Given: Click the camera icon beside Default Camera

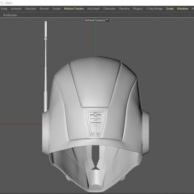Looking at the screenshot, I should pos(107,20).
